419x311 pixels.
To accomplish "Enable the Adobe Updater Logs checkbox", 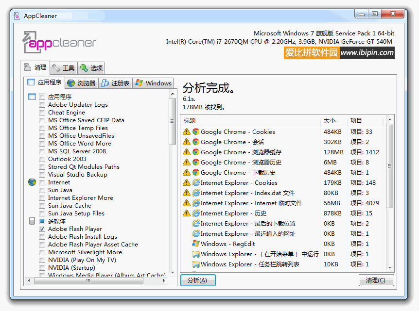I will [x=42, y=104].
